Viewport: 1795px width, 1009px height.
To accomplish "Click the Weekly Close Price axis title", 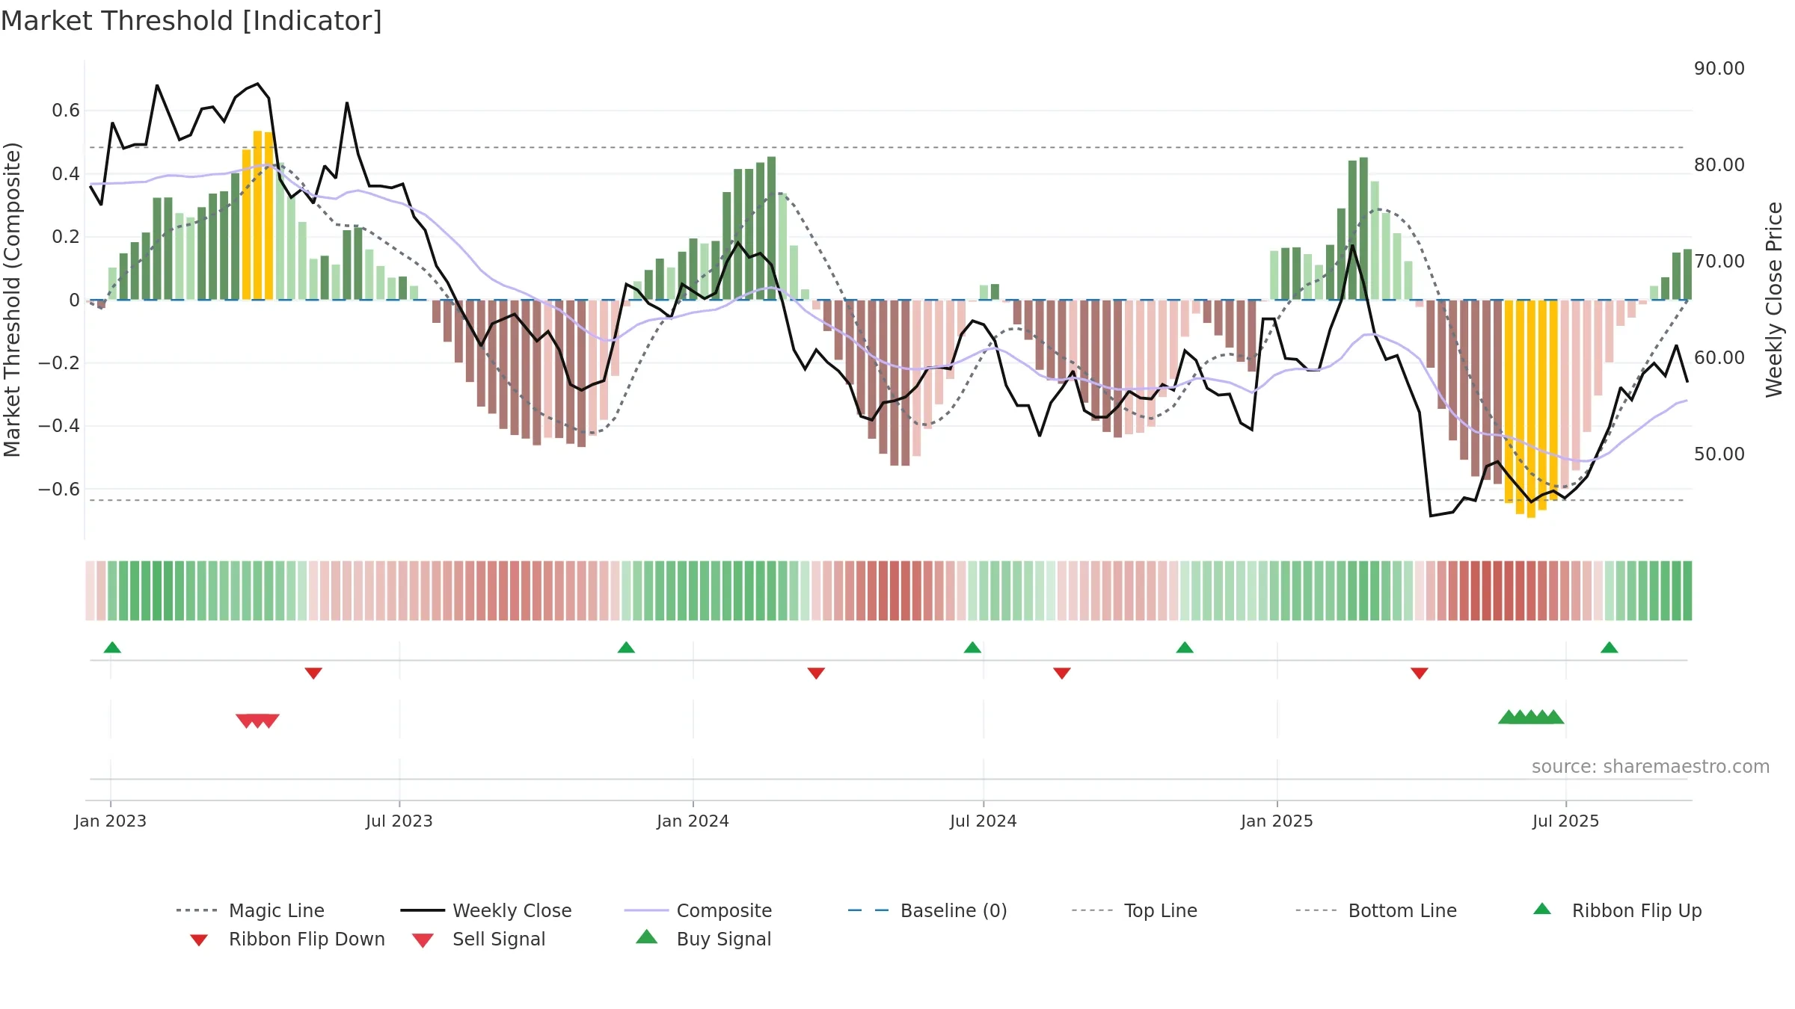I will tap(1774, 299).
